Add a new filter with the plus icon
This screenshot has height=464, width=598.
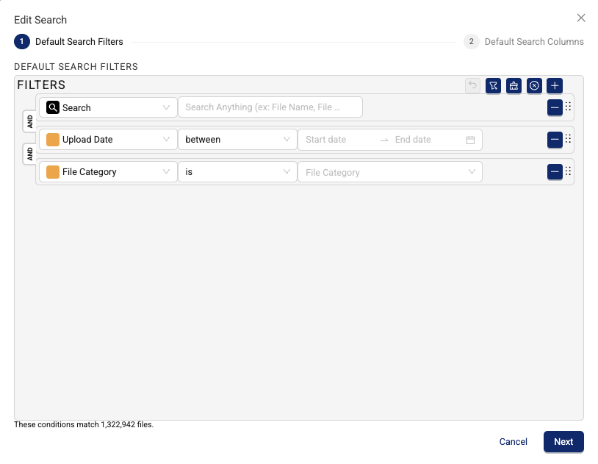click(x=555, y=85)
